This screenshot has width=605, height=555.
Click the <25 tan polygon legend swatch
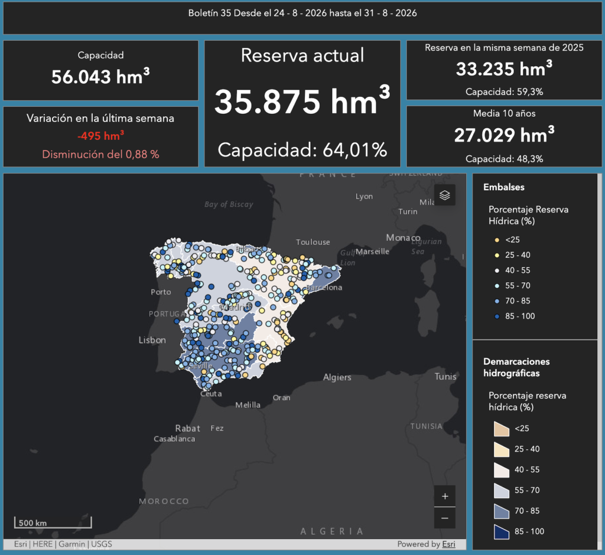coord(501,429)
